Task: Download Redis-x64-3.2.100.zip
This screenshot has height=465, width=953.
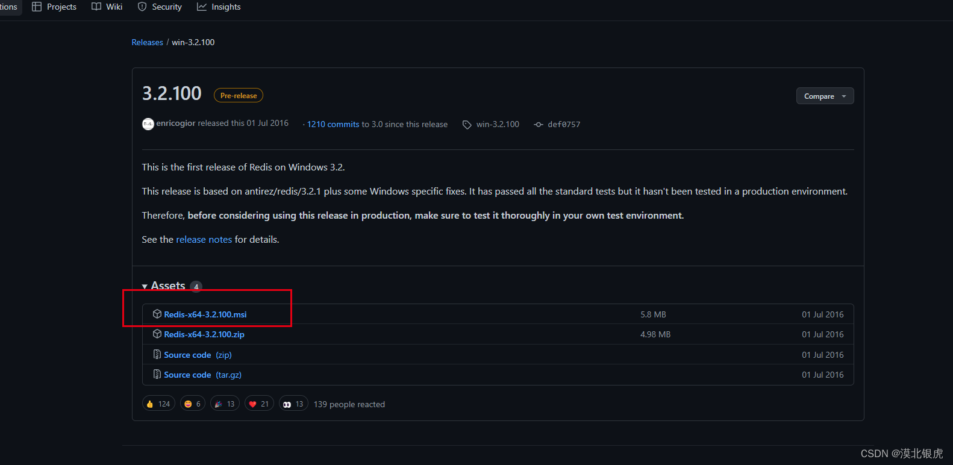Action: pos(204,334)
